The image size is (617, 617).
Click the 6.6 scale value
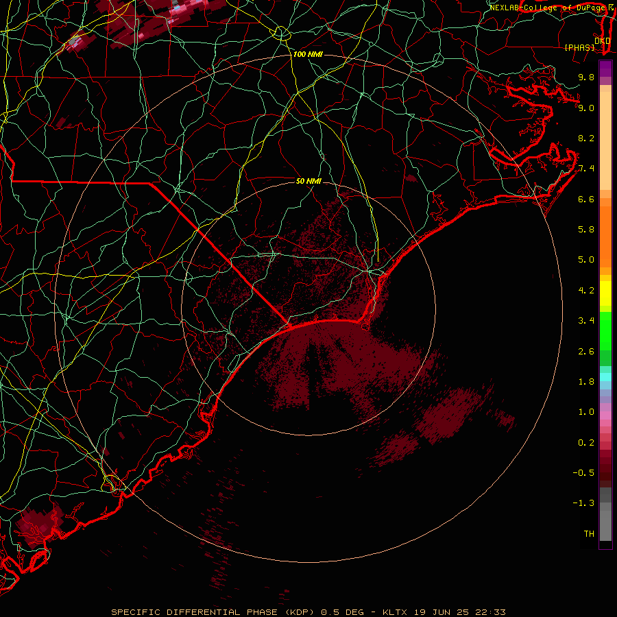[x=586, y=199]
